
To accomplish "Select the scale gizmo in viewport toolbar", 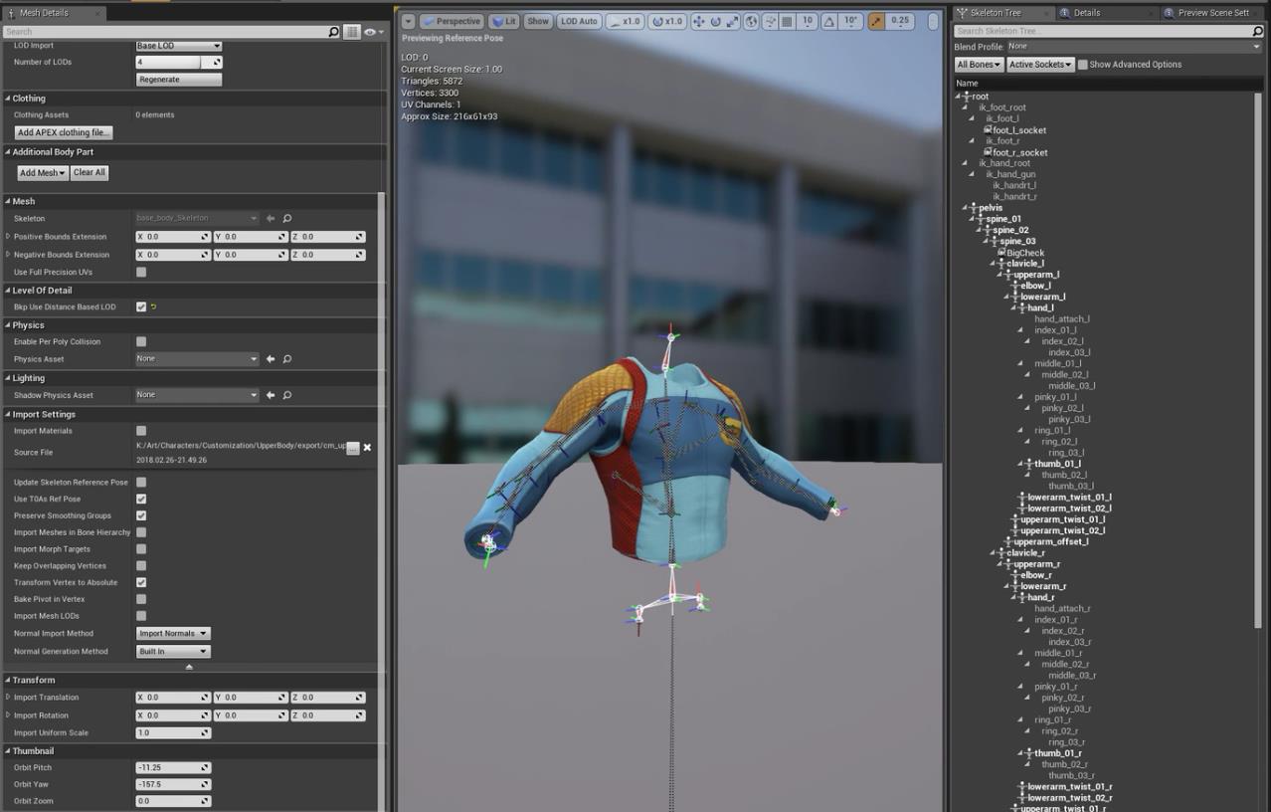I will click(731, 20).
